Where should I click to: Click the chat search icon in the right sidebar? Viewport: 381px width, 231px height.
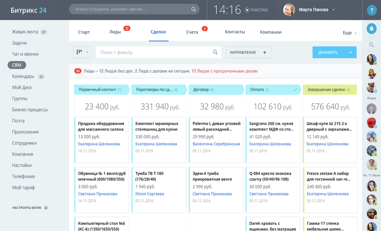point(371,44)
